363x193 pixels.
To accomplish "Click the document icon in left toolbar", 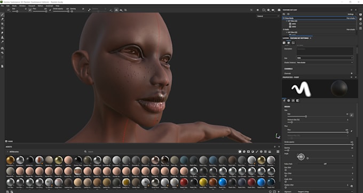I will coord(3,66).
